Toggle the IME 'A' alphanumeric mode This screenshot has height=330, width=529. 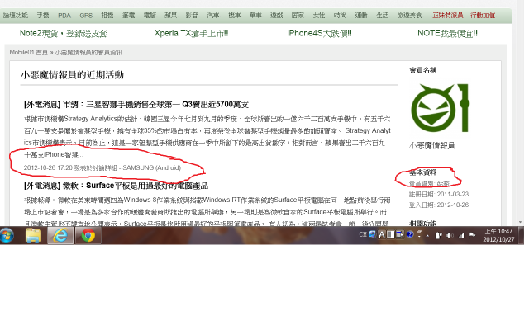(x=382, y=234)
